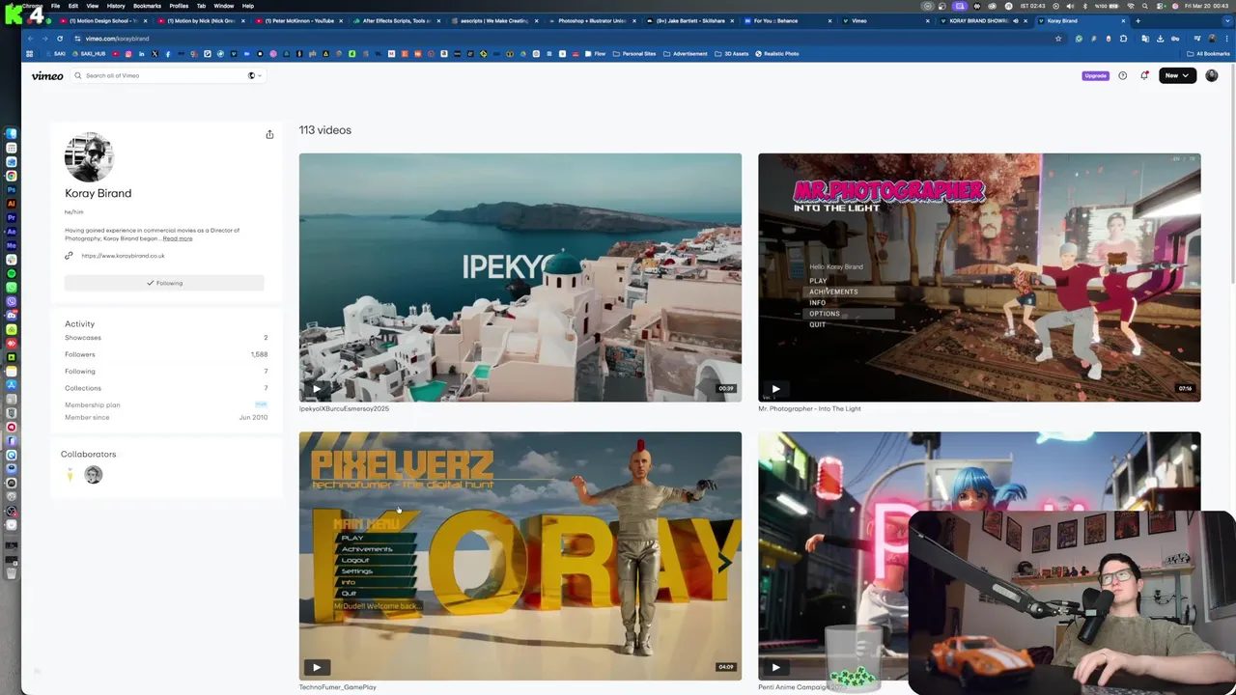Viewport: 1236px width, 695px height.
Task: Click Koray Birand profile picture
Action: (89, 157)
